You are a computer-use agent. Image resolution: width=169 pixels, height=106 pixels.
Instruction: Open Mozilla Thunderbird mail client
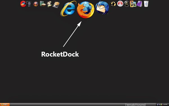click(102, 8)
